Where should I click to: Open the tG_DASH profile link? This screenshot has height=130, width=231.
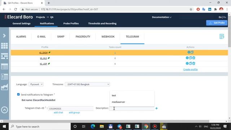43,53
